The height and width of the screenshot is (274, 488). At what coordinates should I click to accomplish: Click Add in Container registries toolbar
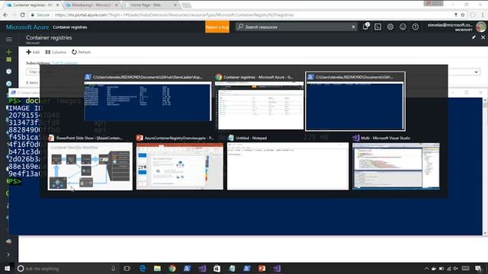pyautogui.click(x=33, y=52)
